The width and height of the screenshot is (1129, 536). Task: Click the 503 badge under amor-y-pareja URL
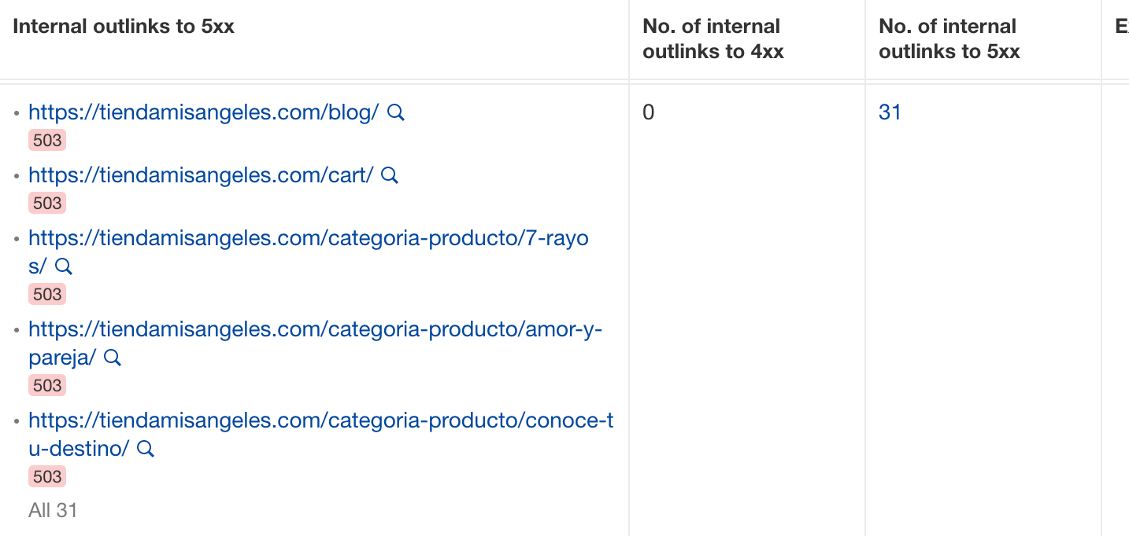point(47,386)
